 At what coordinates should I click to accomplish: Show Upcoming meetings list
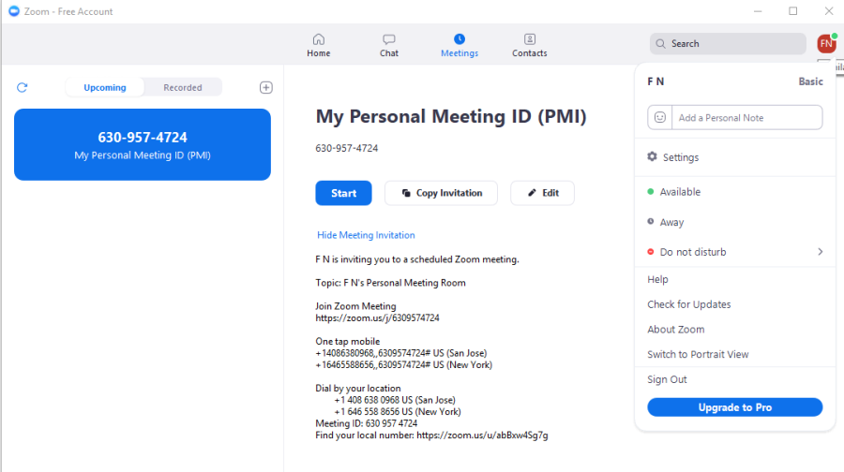pyautogui.click(x=105, y=87)
